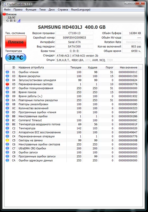Click the blue status icon of attribute 0D

[7, 112]
